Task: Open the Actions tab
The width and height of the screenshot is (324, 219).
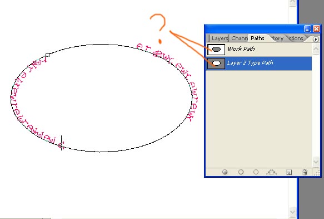Action: coord(296,38)
